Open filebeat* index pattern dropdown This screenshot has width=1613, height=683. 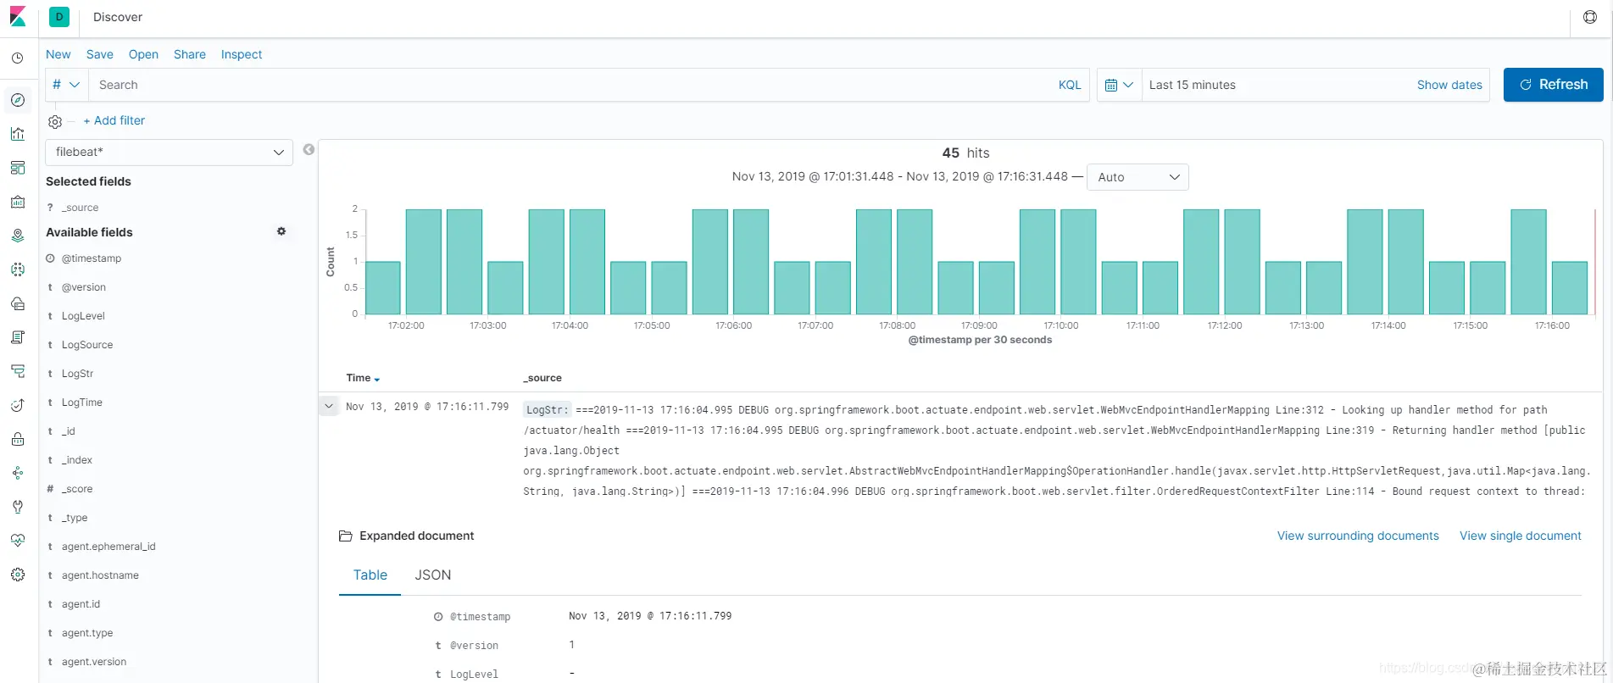(x=169, y=153)
